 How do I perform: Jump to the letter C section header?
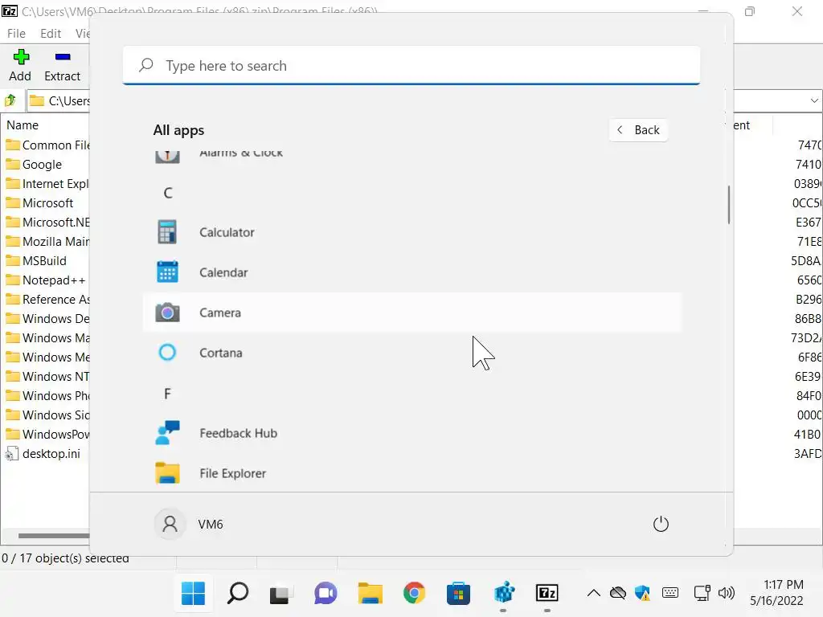pyautogui.click(x=168, y=193)
